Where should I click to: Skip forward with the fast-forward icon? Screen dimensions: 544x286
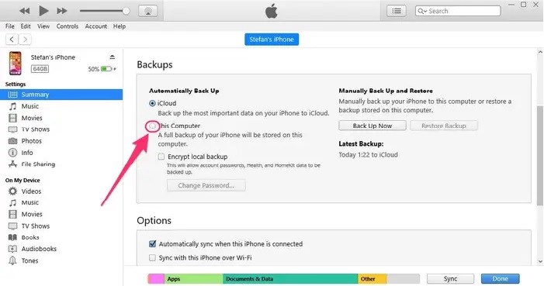(62, 11)
